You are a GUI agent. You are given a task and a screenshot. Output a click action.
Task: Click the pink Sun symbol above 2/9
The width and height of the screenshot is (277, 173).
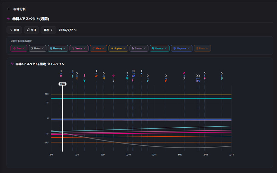tap(113, 75)
